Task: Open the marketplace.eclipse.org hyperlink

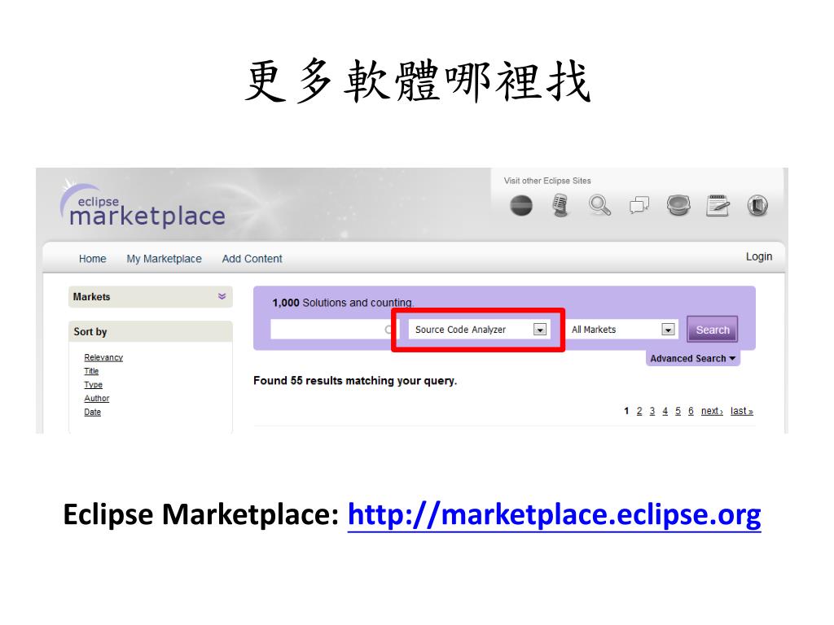Action: point(554,514)
